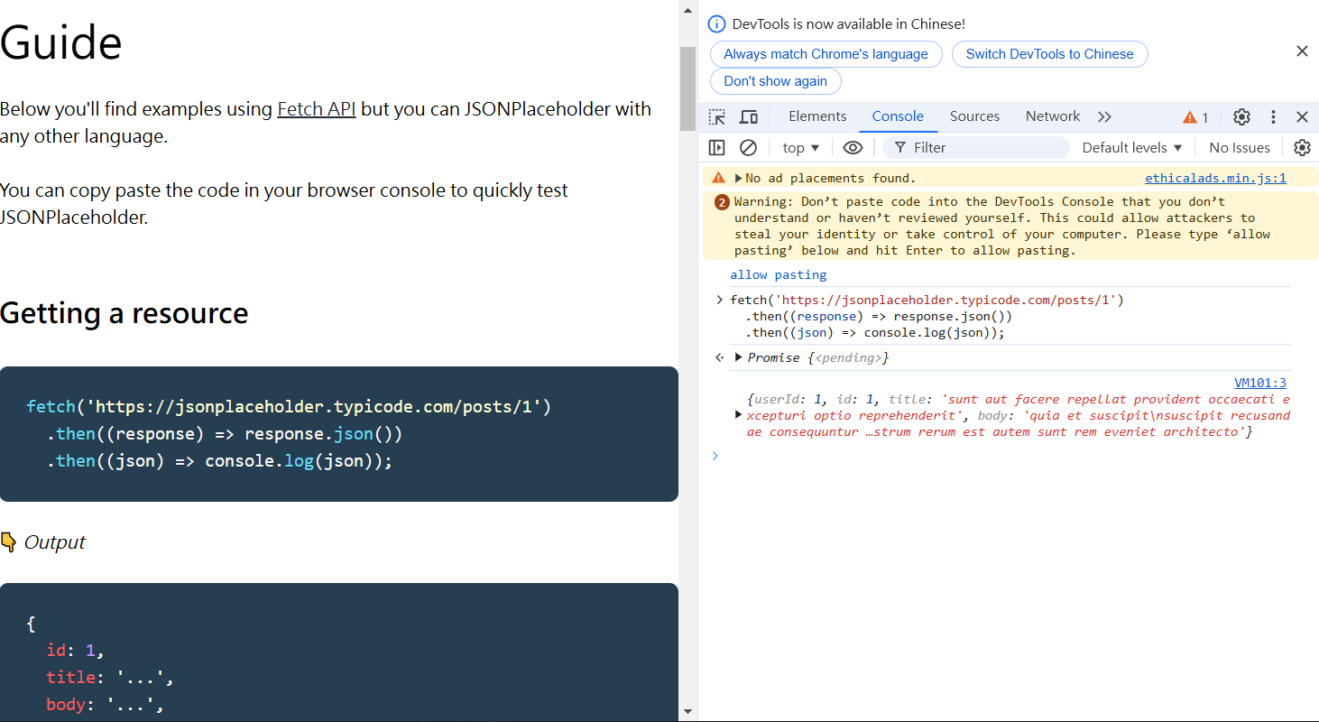Click the fetch command entered in console
1319x722 pixels.
(x=927, y=317)
